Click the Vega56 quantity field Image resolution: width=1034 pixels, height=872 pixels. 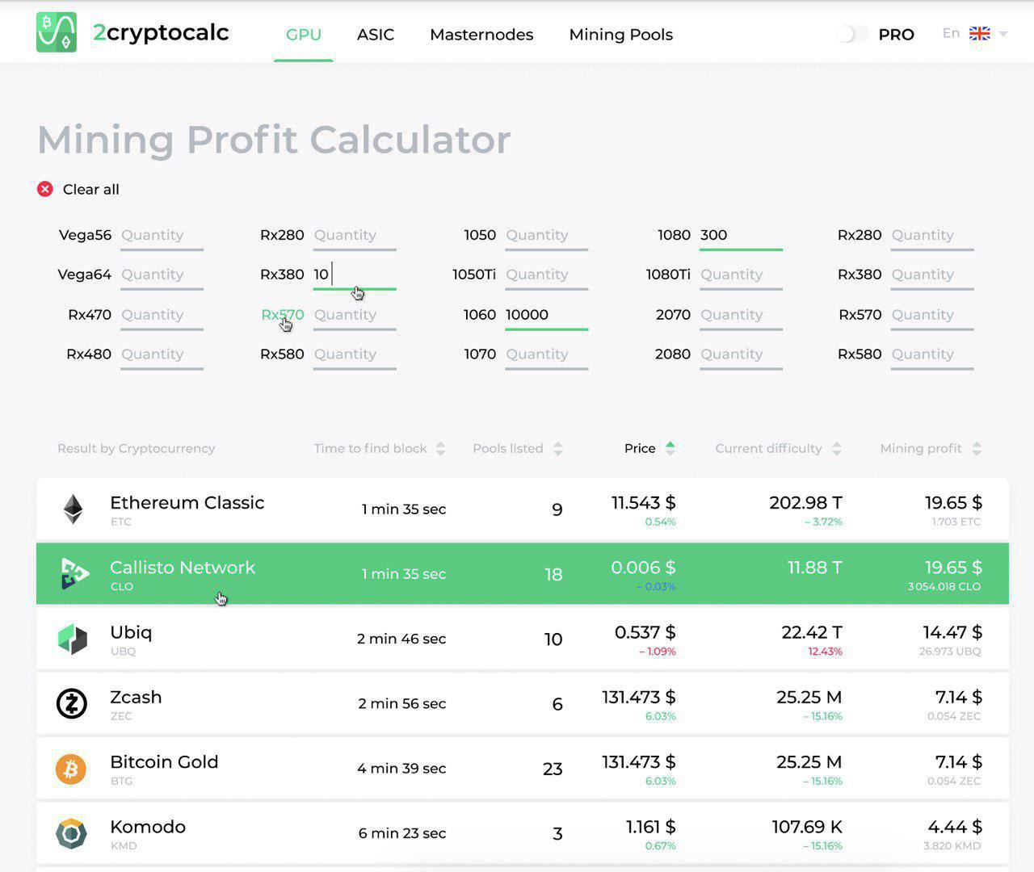[x=162, y=236]
